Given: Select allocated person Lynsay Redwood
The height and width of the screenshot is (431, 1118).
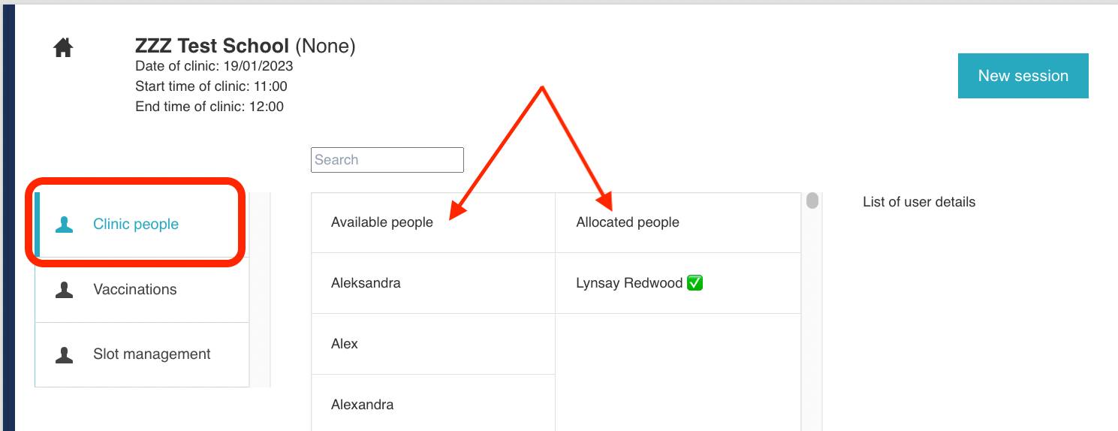Looking at the screenshot, I should [629, 283].
